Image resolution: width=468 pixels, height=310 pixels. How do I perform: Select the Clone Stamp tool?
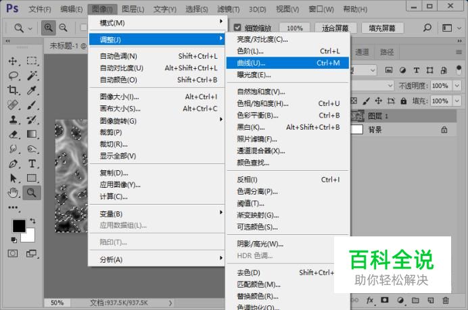[x=13, y=120]
